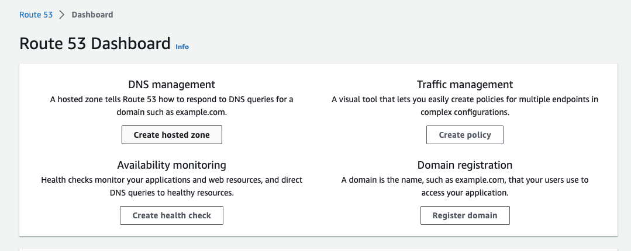Image resolution: width=631 pixels, height=251 pixels.
Task: Select the Availability monitoring heading
Action: coord(172,165)
